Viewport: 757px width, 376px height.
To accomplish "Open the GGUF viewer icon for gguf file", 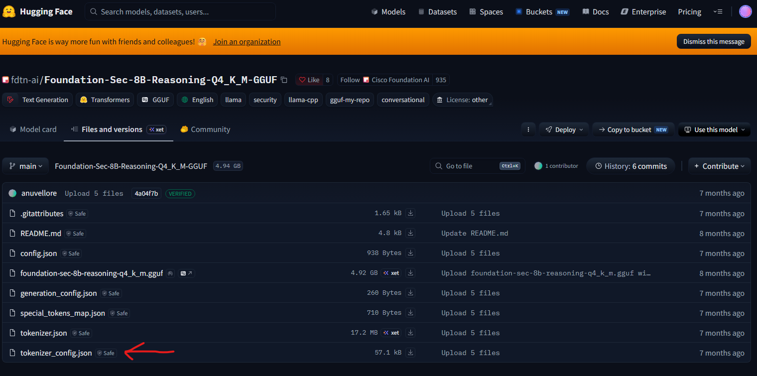I will (x=187, y=273).
